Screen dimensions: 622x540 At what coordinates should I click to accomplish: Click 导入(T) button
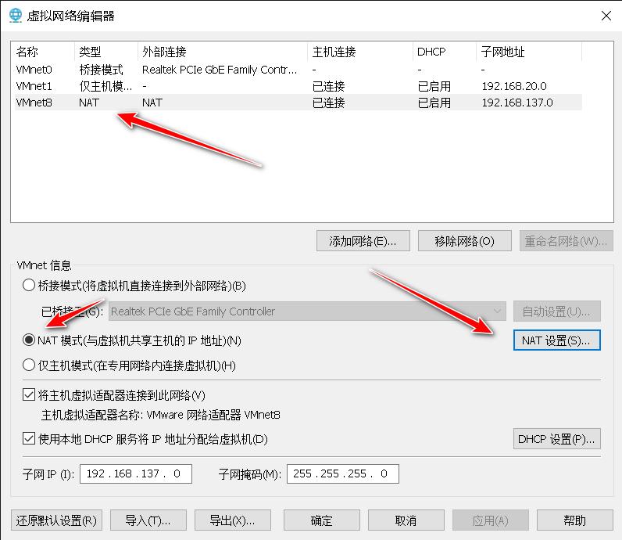pos(148,520)
